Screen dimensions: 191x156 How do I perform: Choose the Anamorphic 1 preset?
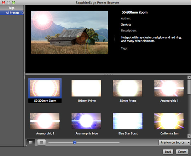coord(169,88)
